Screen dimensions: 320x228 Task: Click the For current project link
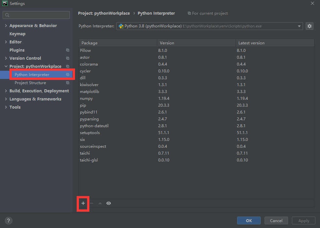(210, 13)
